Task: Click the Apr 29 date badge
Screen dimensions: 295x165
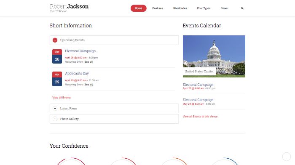Action: click(57, 79)
